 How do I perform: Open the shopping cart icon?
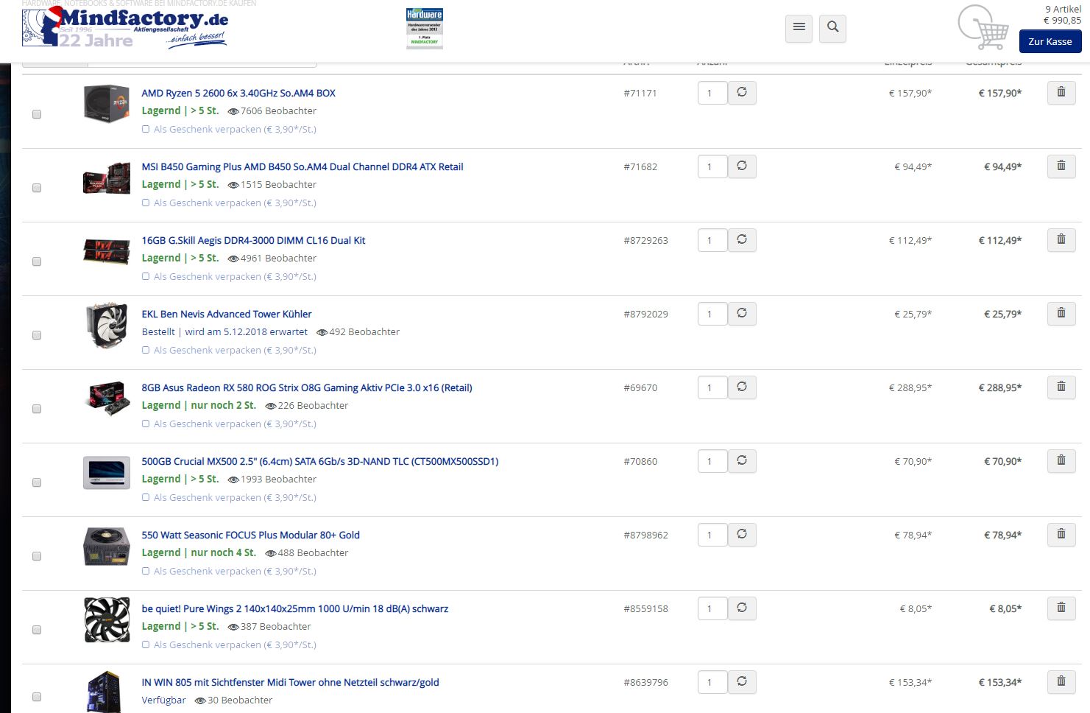(983, 28)
